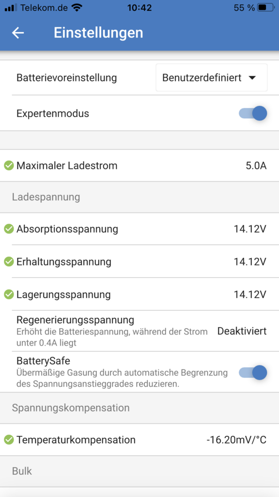Viewport: 279px width, 497px height.
Task: Click green check icon beside Maximaler Ladestrom
Action: (x=9, y=166)
